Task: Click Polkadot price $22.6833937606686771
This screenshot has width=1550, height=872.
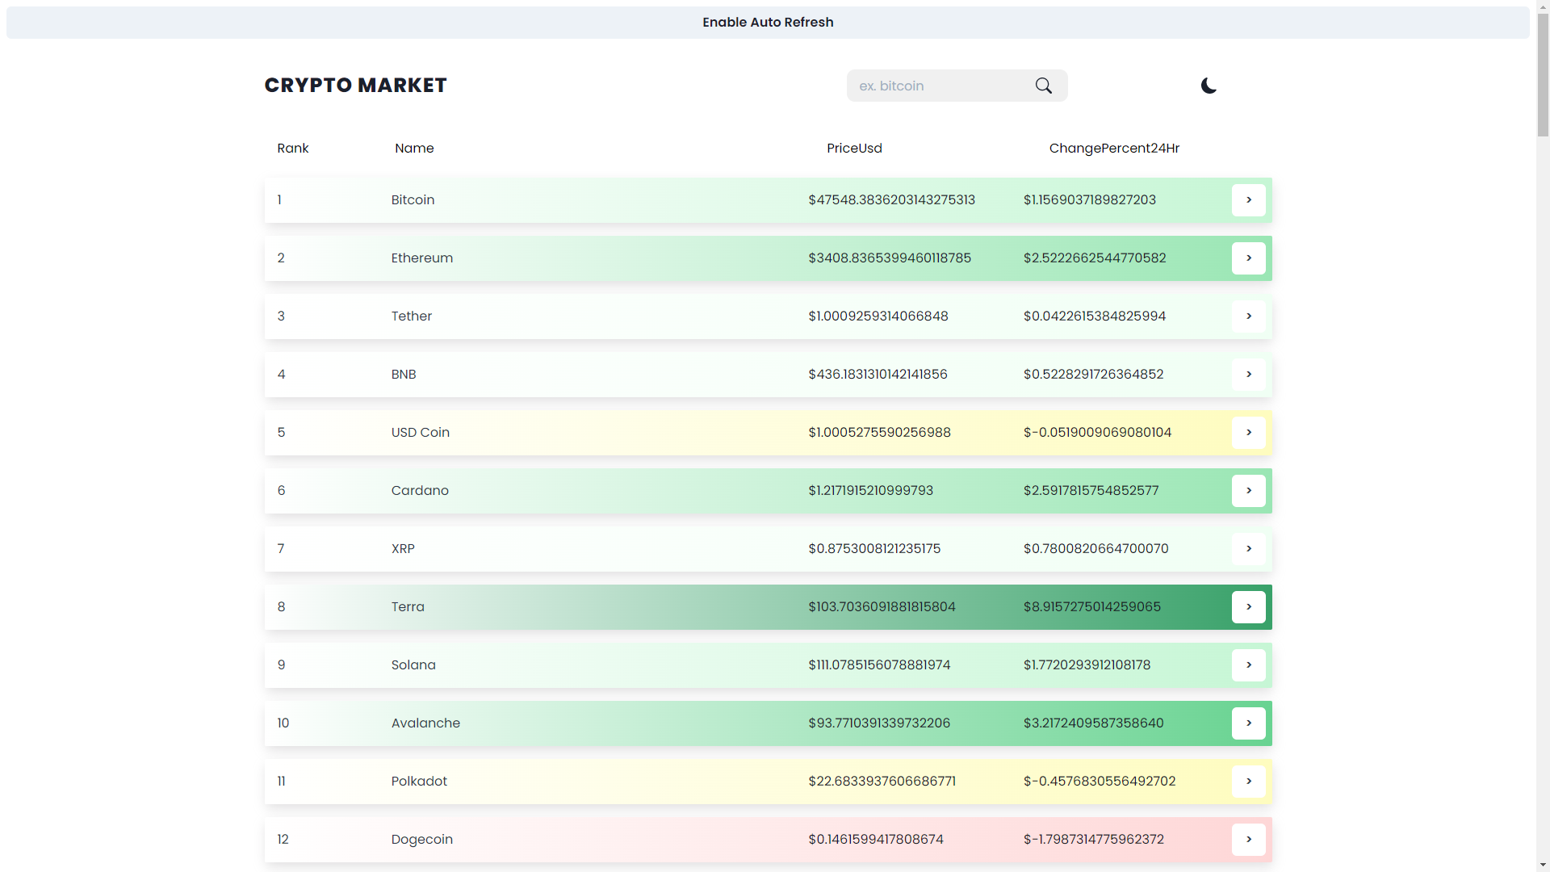Action: coord(882,782)
